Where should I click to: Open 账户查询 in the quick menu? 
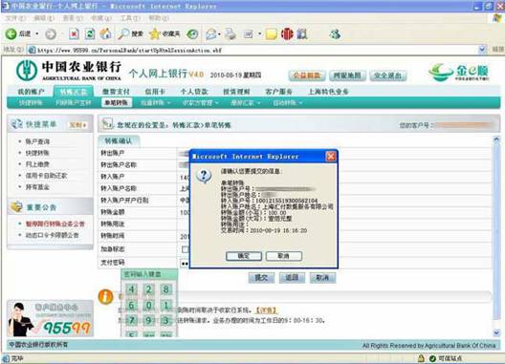pos(37,141)
